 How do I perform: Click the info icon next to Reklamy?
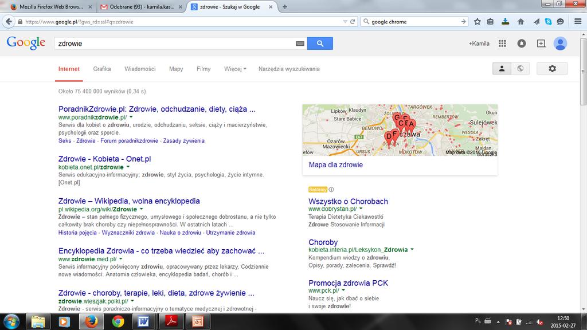point(331,190)
